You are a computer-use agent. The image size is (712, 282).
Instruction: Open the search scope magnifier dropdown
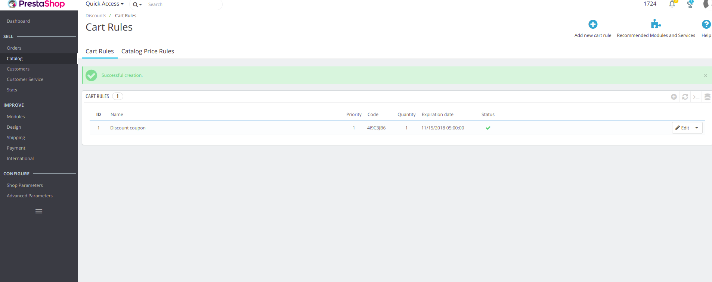click(137, 4)
